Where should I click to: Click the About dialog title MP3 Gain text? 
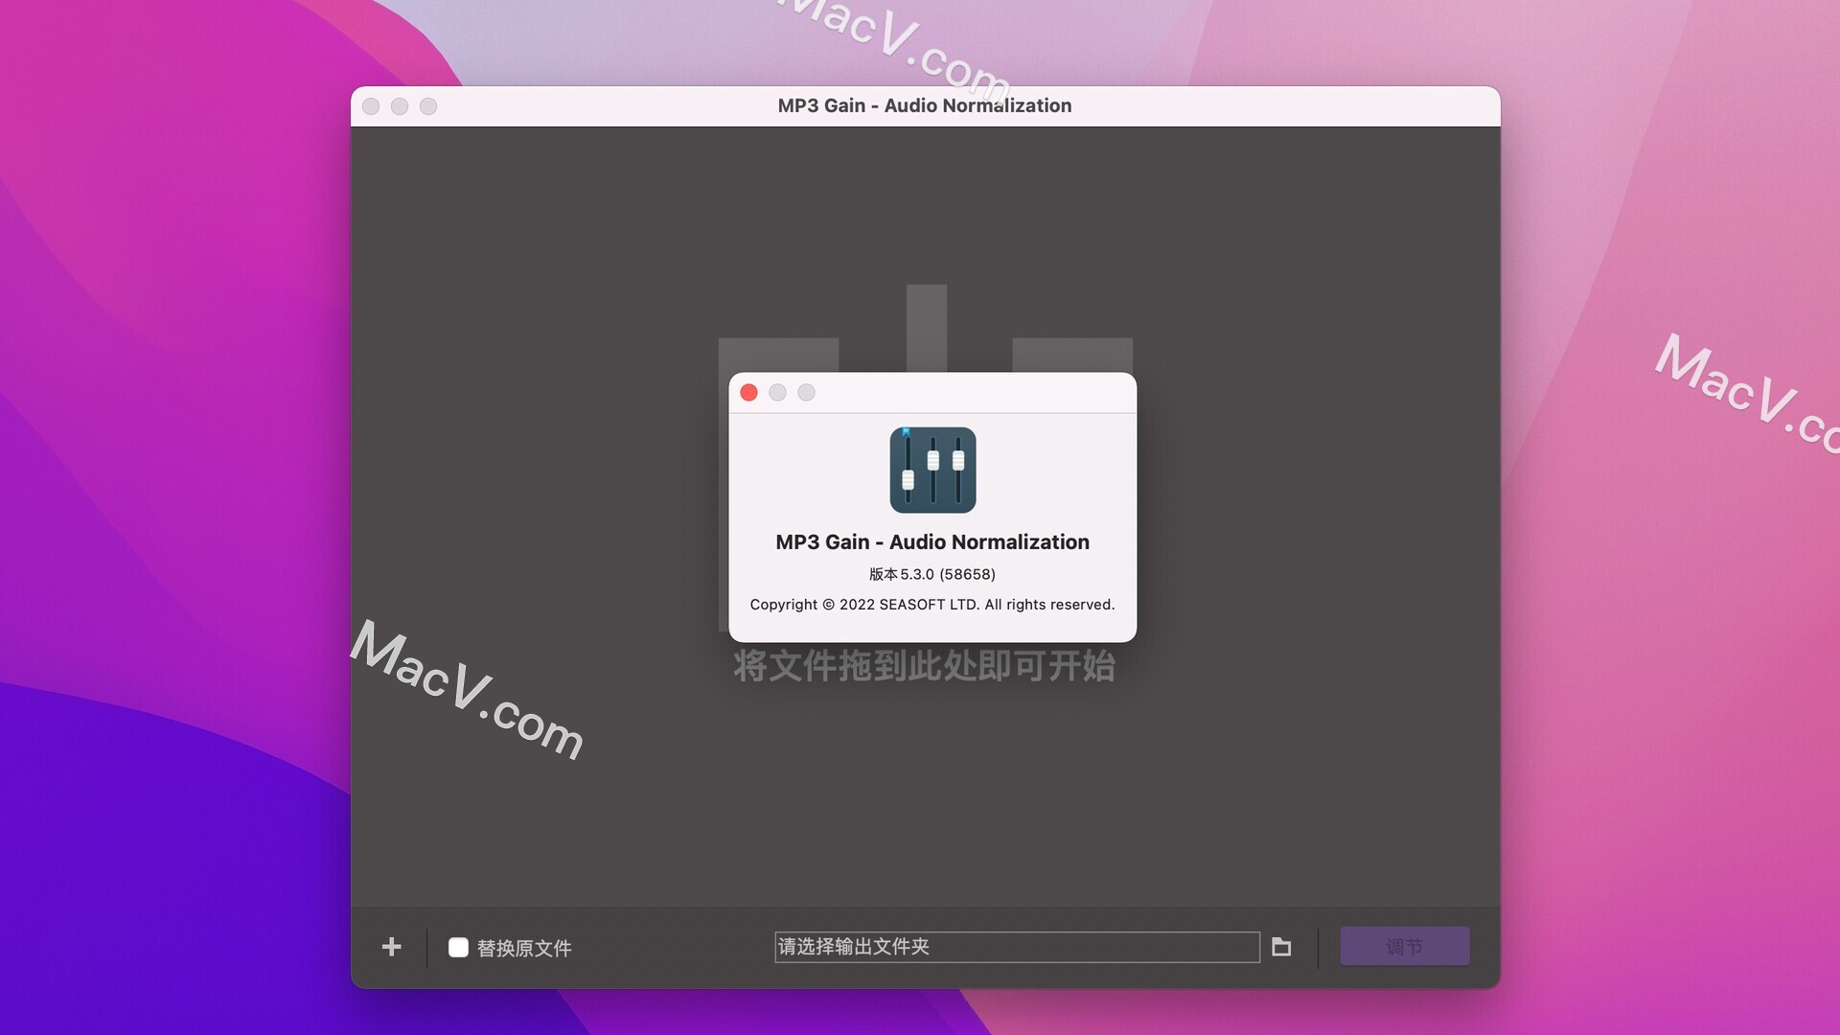[932, 541]
